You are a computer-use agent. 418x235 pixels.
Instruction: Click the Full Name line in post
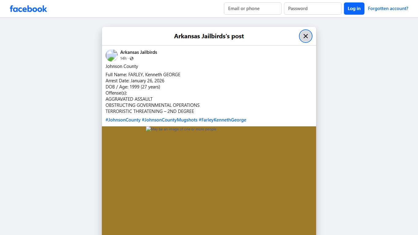(143, 75)
